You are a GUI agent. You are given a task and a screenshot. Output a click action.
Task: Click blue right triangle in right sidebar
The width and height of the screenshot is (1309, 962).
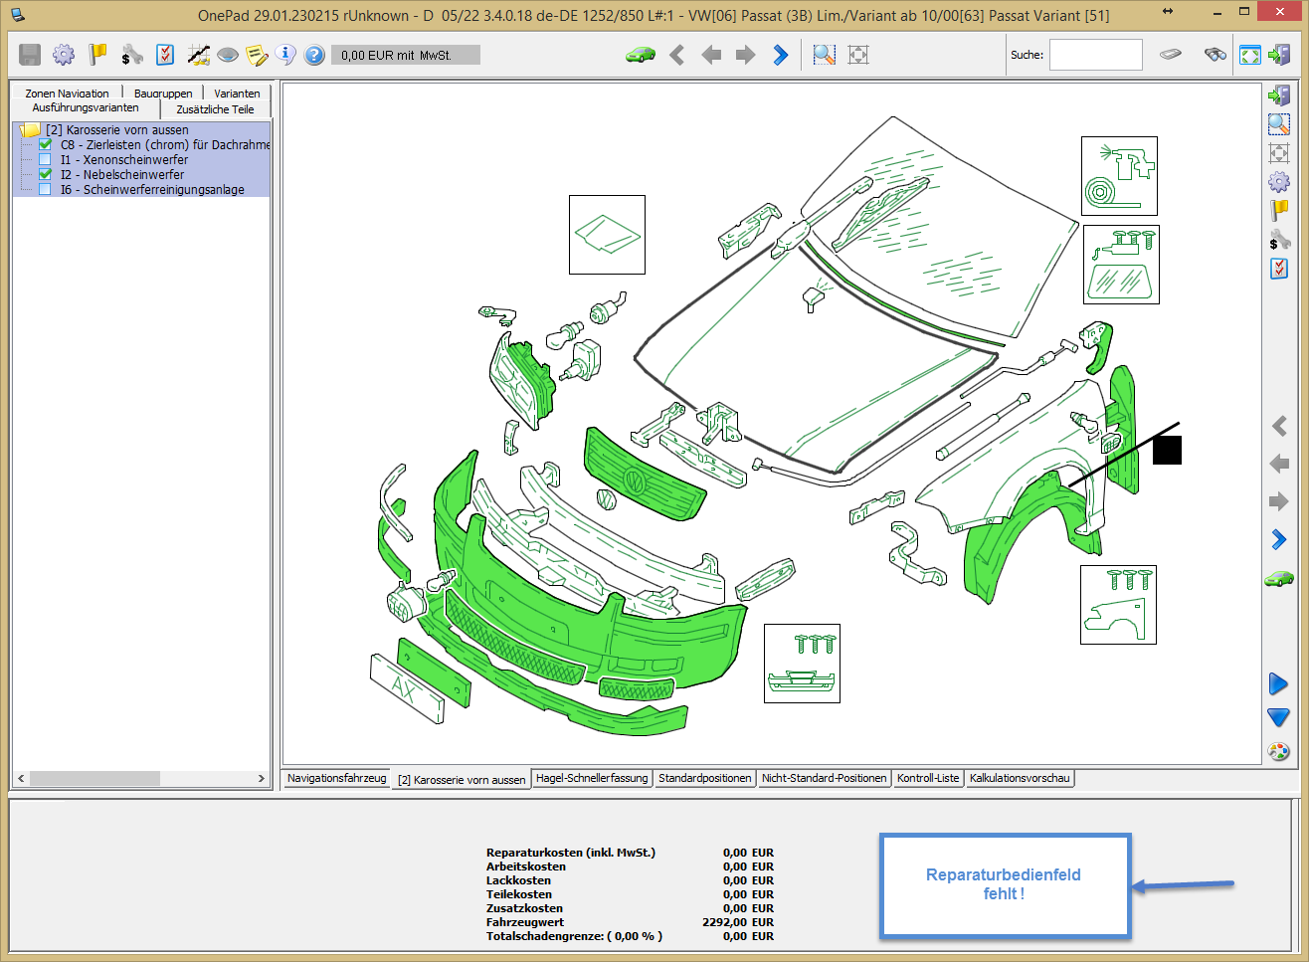[x=1279, y=684]
